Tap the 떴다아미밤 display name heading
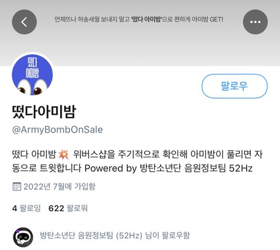The image size is (280, 250). click(x=44, y=112)
